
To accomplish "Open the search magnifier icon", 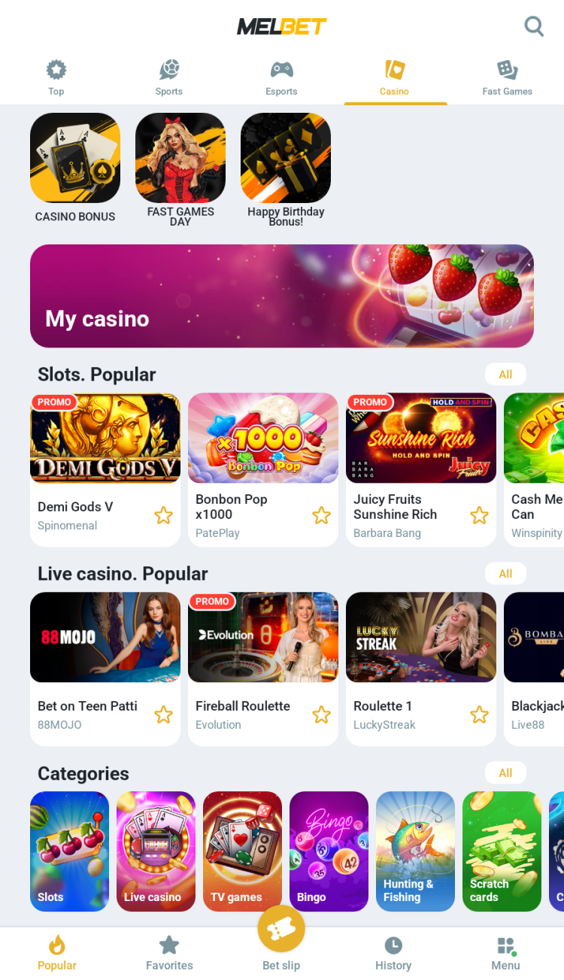I will (534, 26).
